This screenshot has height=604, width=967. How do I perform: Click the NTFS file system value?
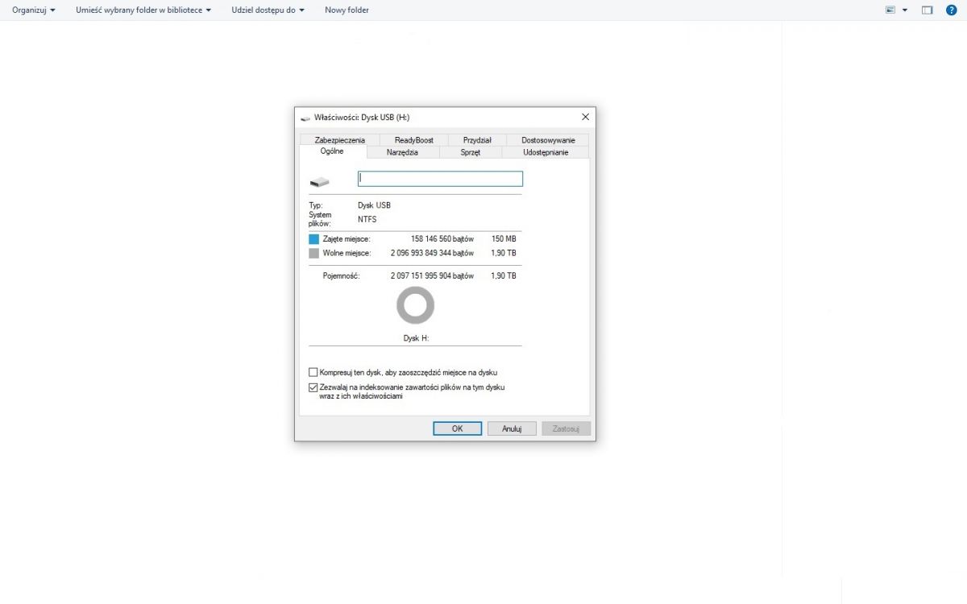367,219
